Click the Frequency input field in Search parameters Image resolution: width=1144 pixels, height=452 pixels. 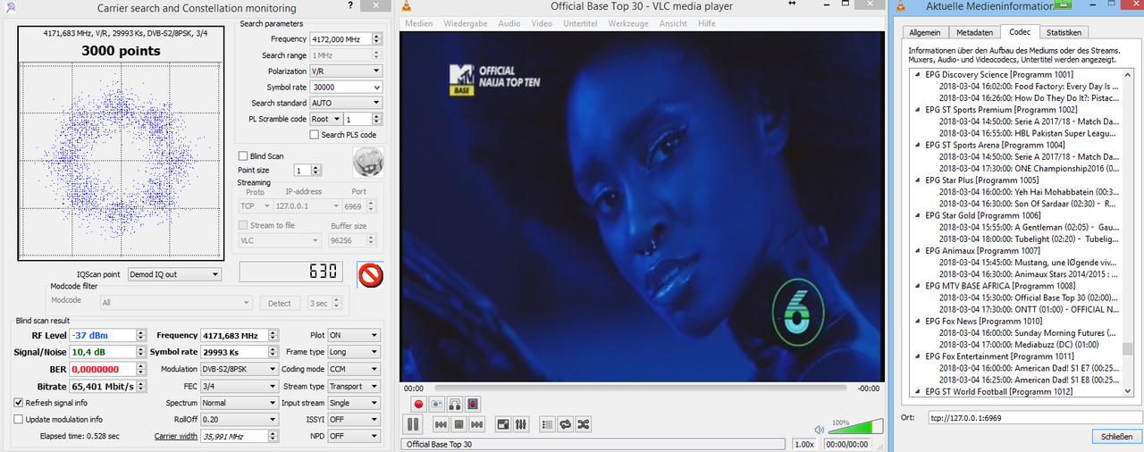(x=340, y=39)
